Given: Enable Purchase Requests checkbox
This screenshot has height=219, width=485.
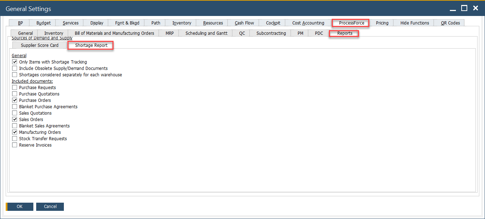Looking at the screenshot, I should tap(15, 88).
